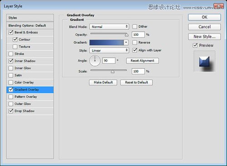Uncheck the Contour checkbox

pos(15,39)
